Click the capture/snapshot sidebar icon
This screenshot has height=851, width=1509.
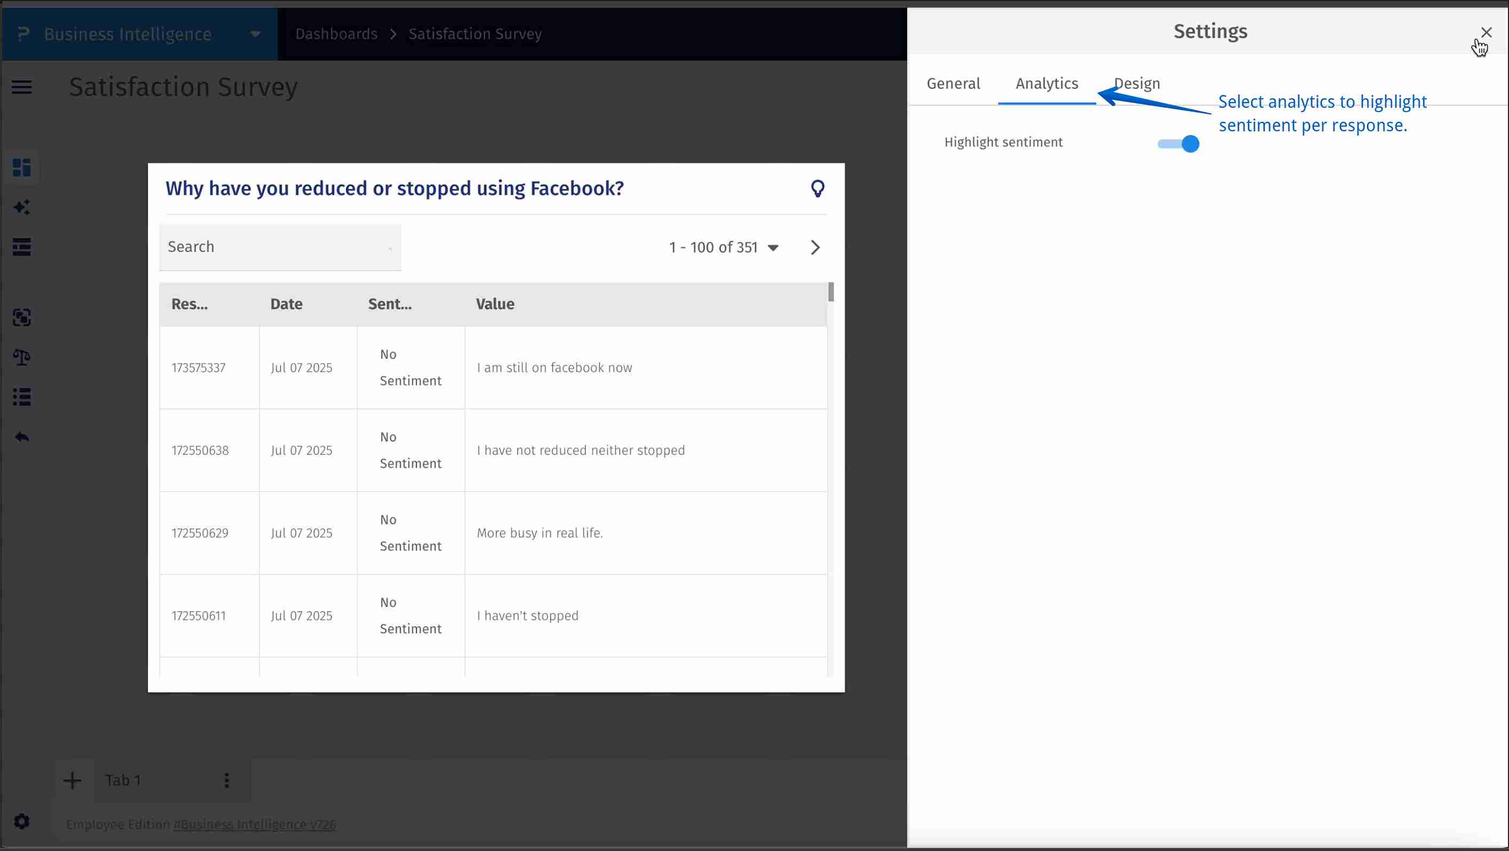tap(22, 318)
